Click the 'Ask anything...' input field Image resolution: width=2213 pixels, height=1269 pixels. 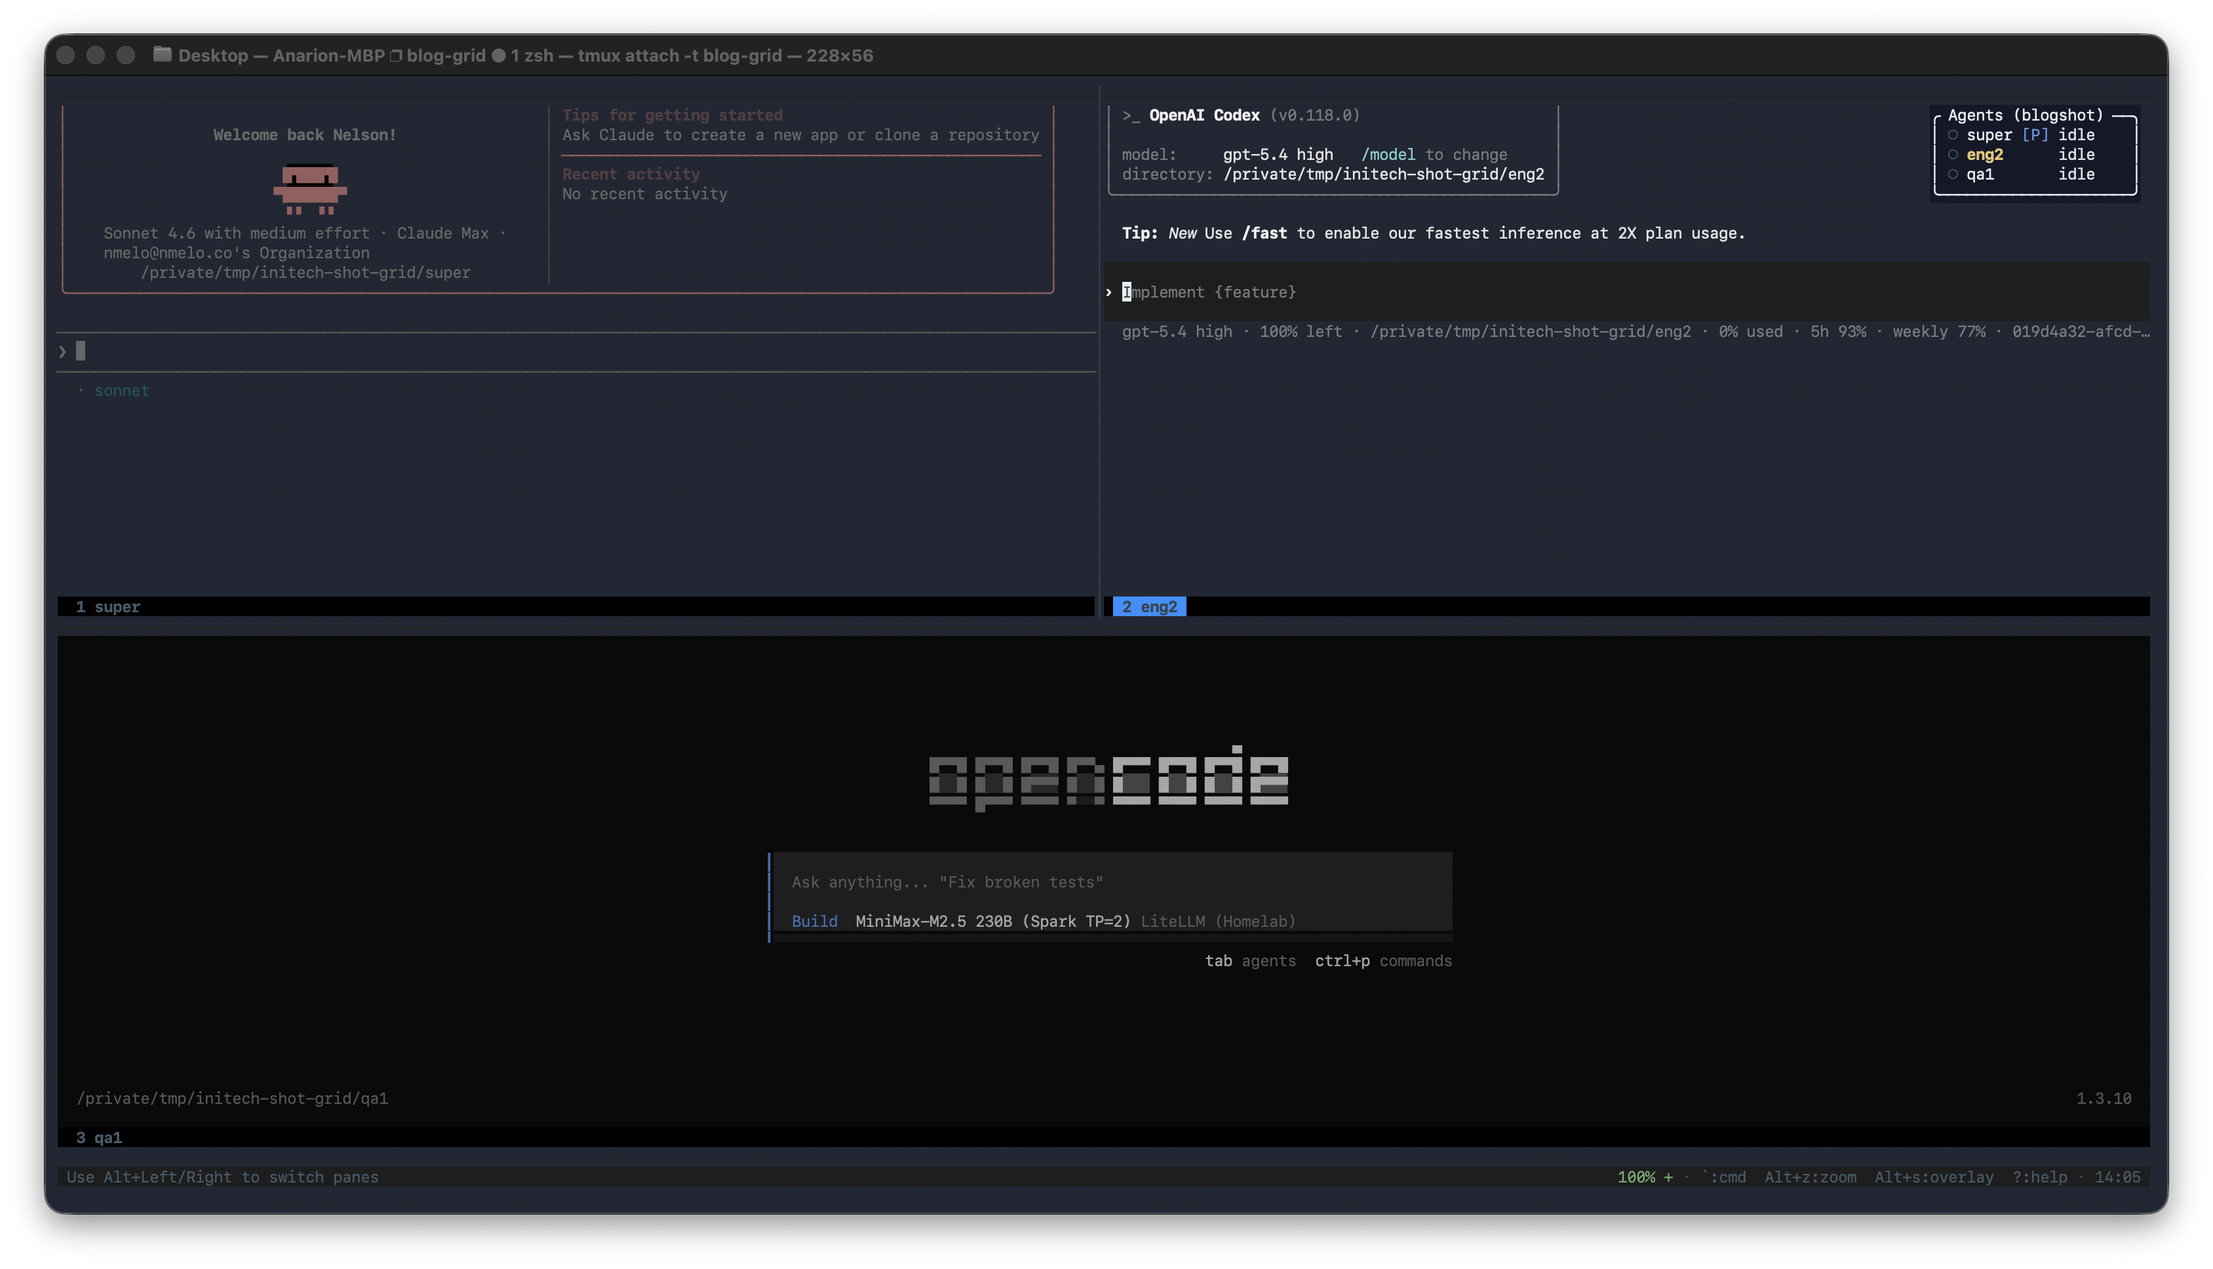pyautogui.click(x=947, y=881)
